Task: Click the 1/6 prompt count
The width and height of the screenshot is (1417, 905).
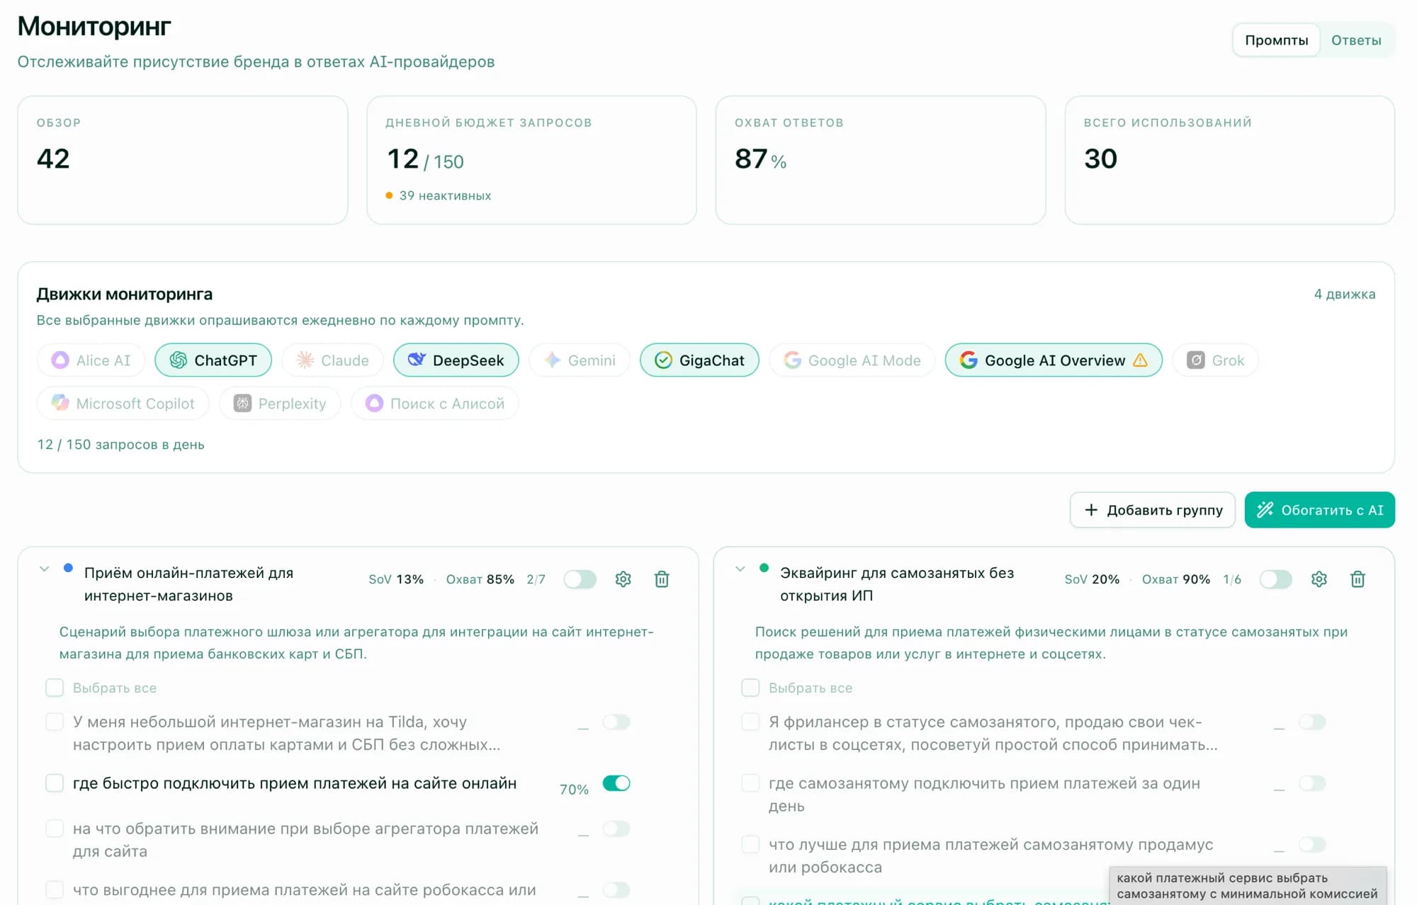Action: tap(1232, 579)
